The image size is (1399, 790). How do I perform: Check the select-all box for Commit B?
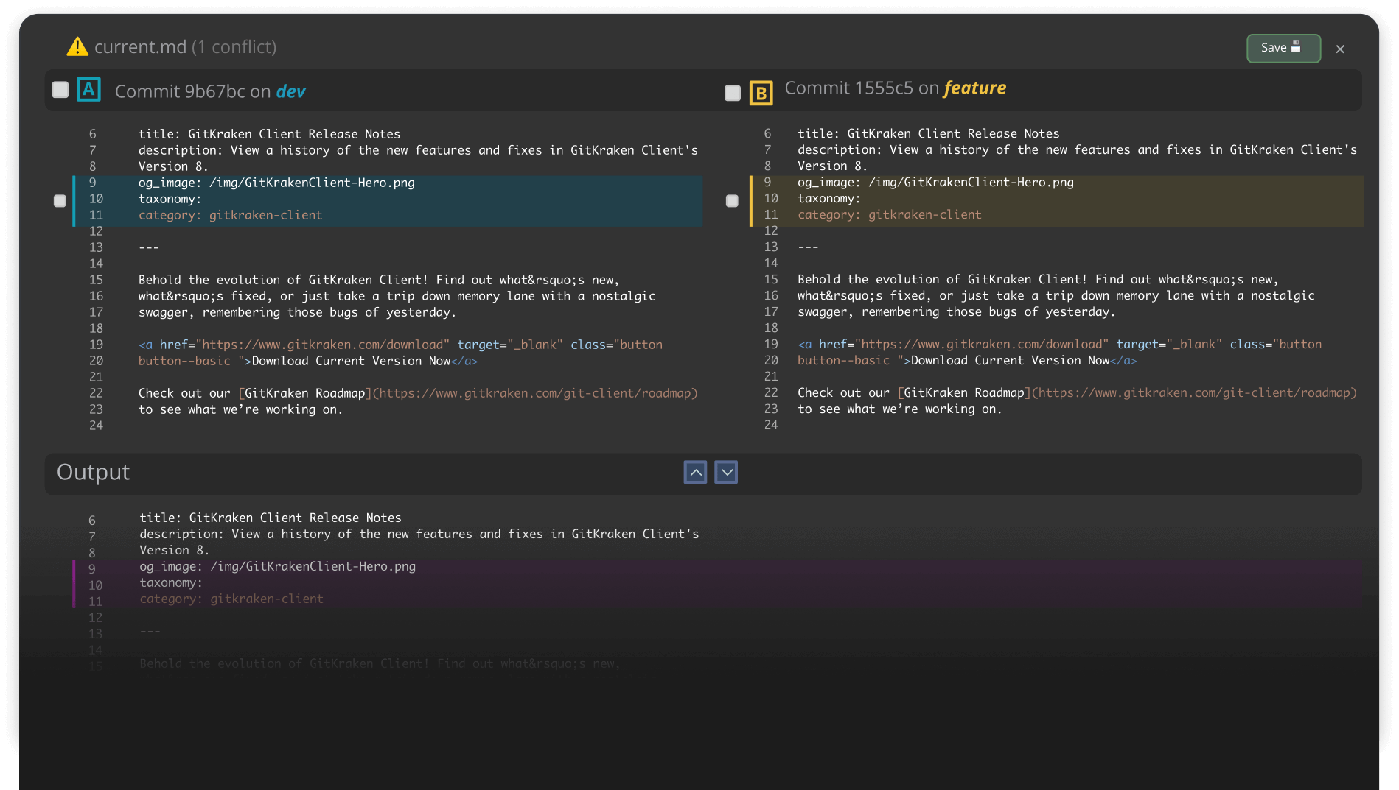coord(733,93)
